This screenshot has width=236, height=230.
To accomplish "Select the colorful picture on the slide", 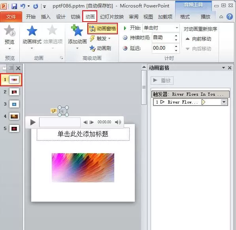I will click(83, 168).
